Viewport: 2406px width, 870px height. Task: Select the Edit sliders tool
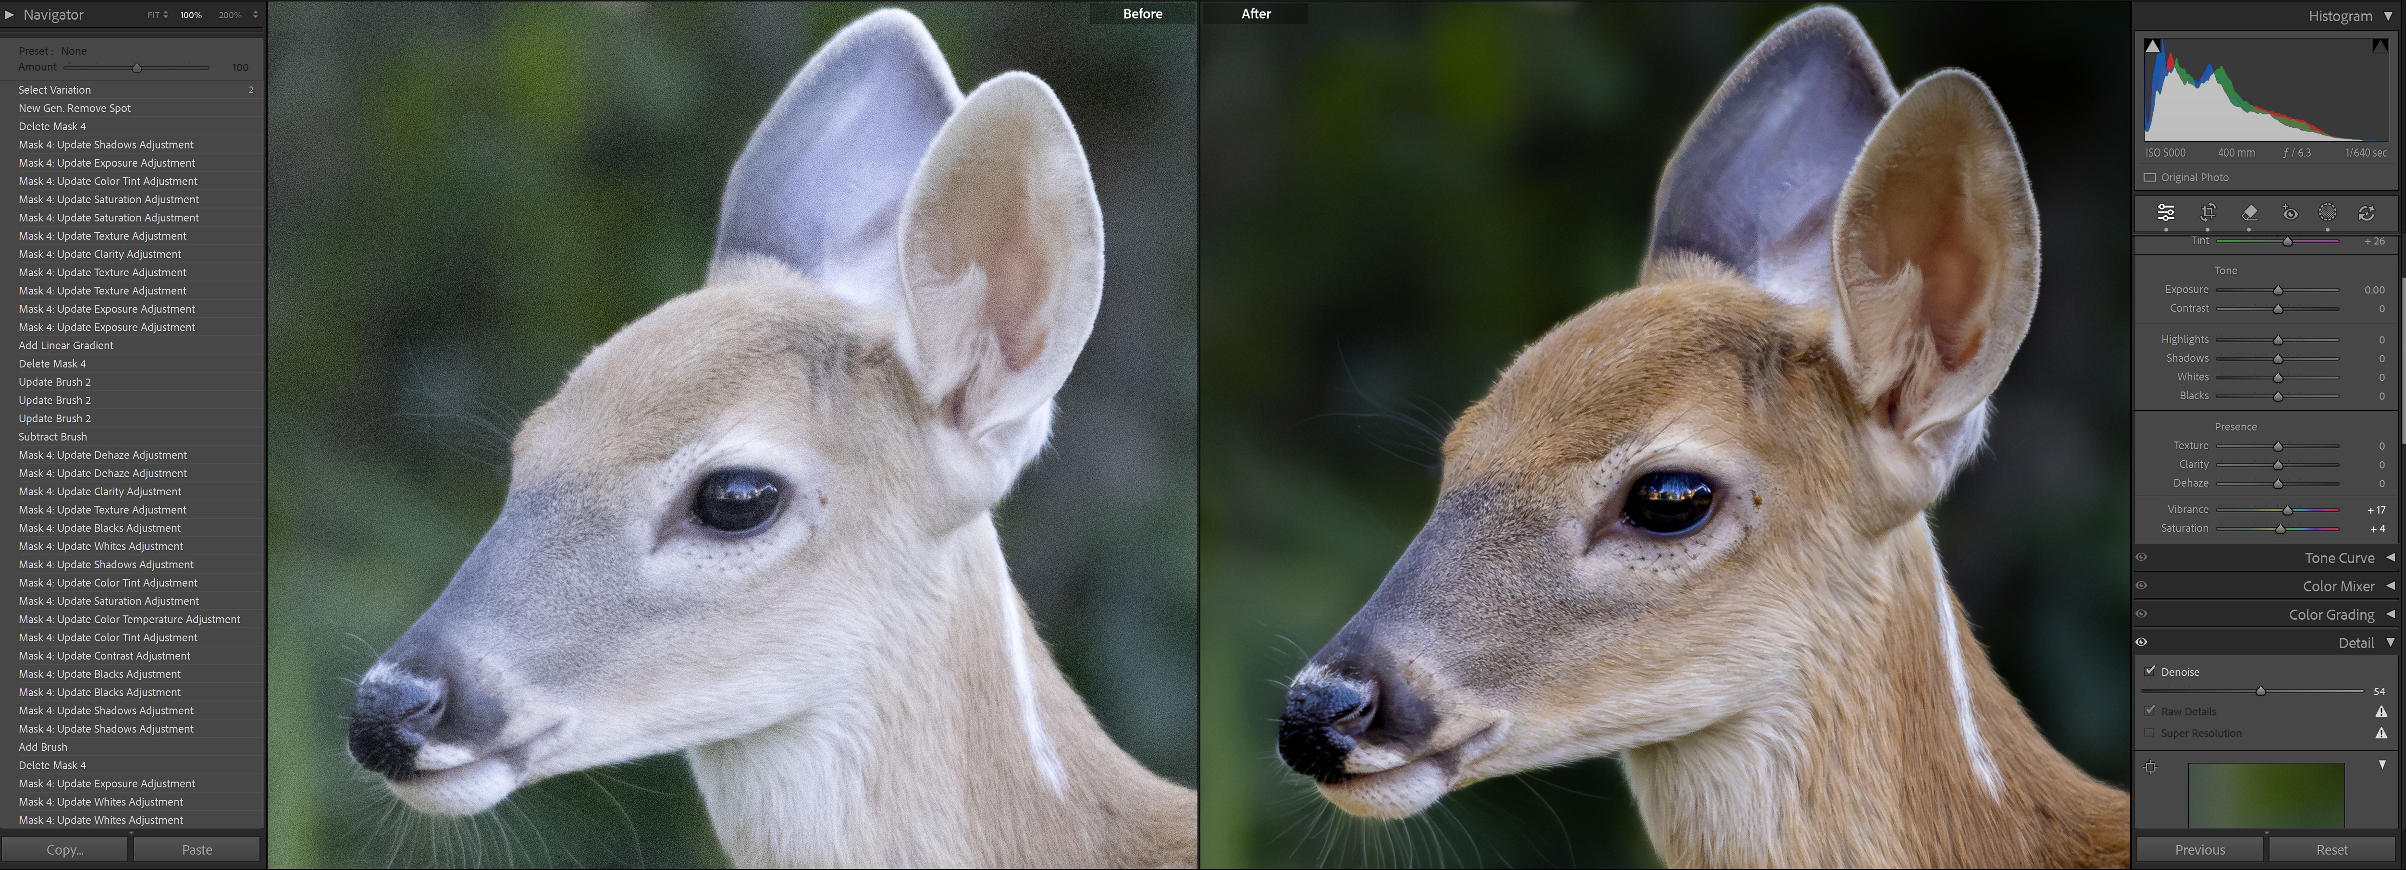[x=2165, y=213]
